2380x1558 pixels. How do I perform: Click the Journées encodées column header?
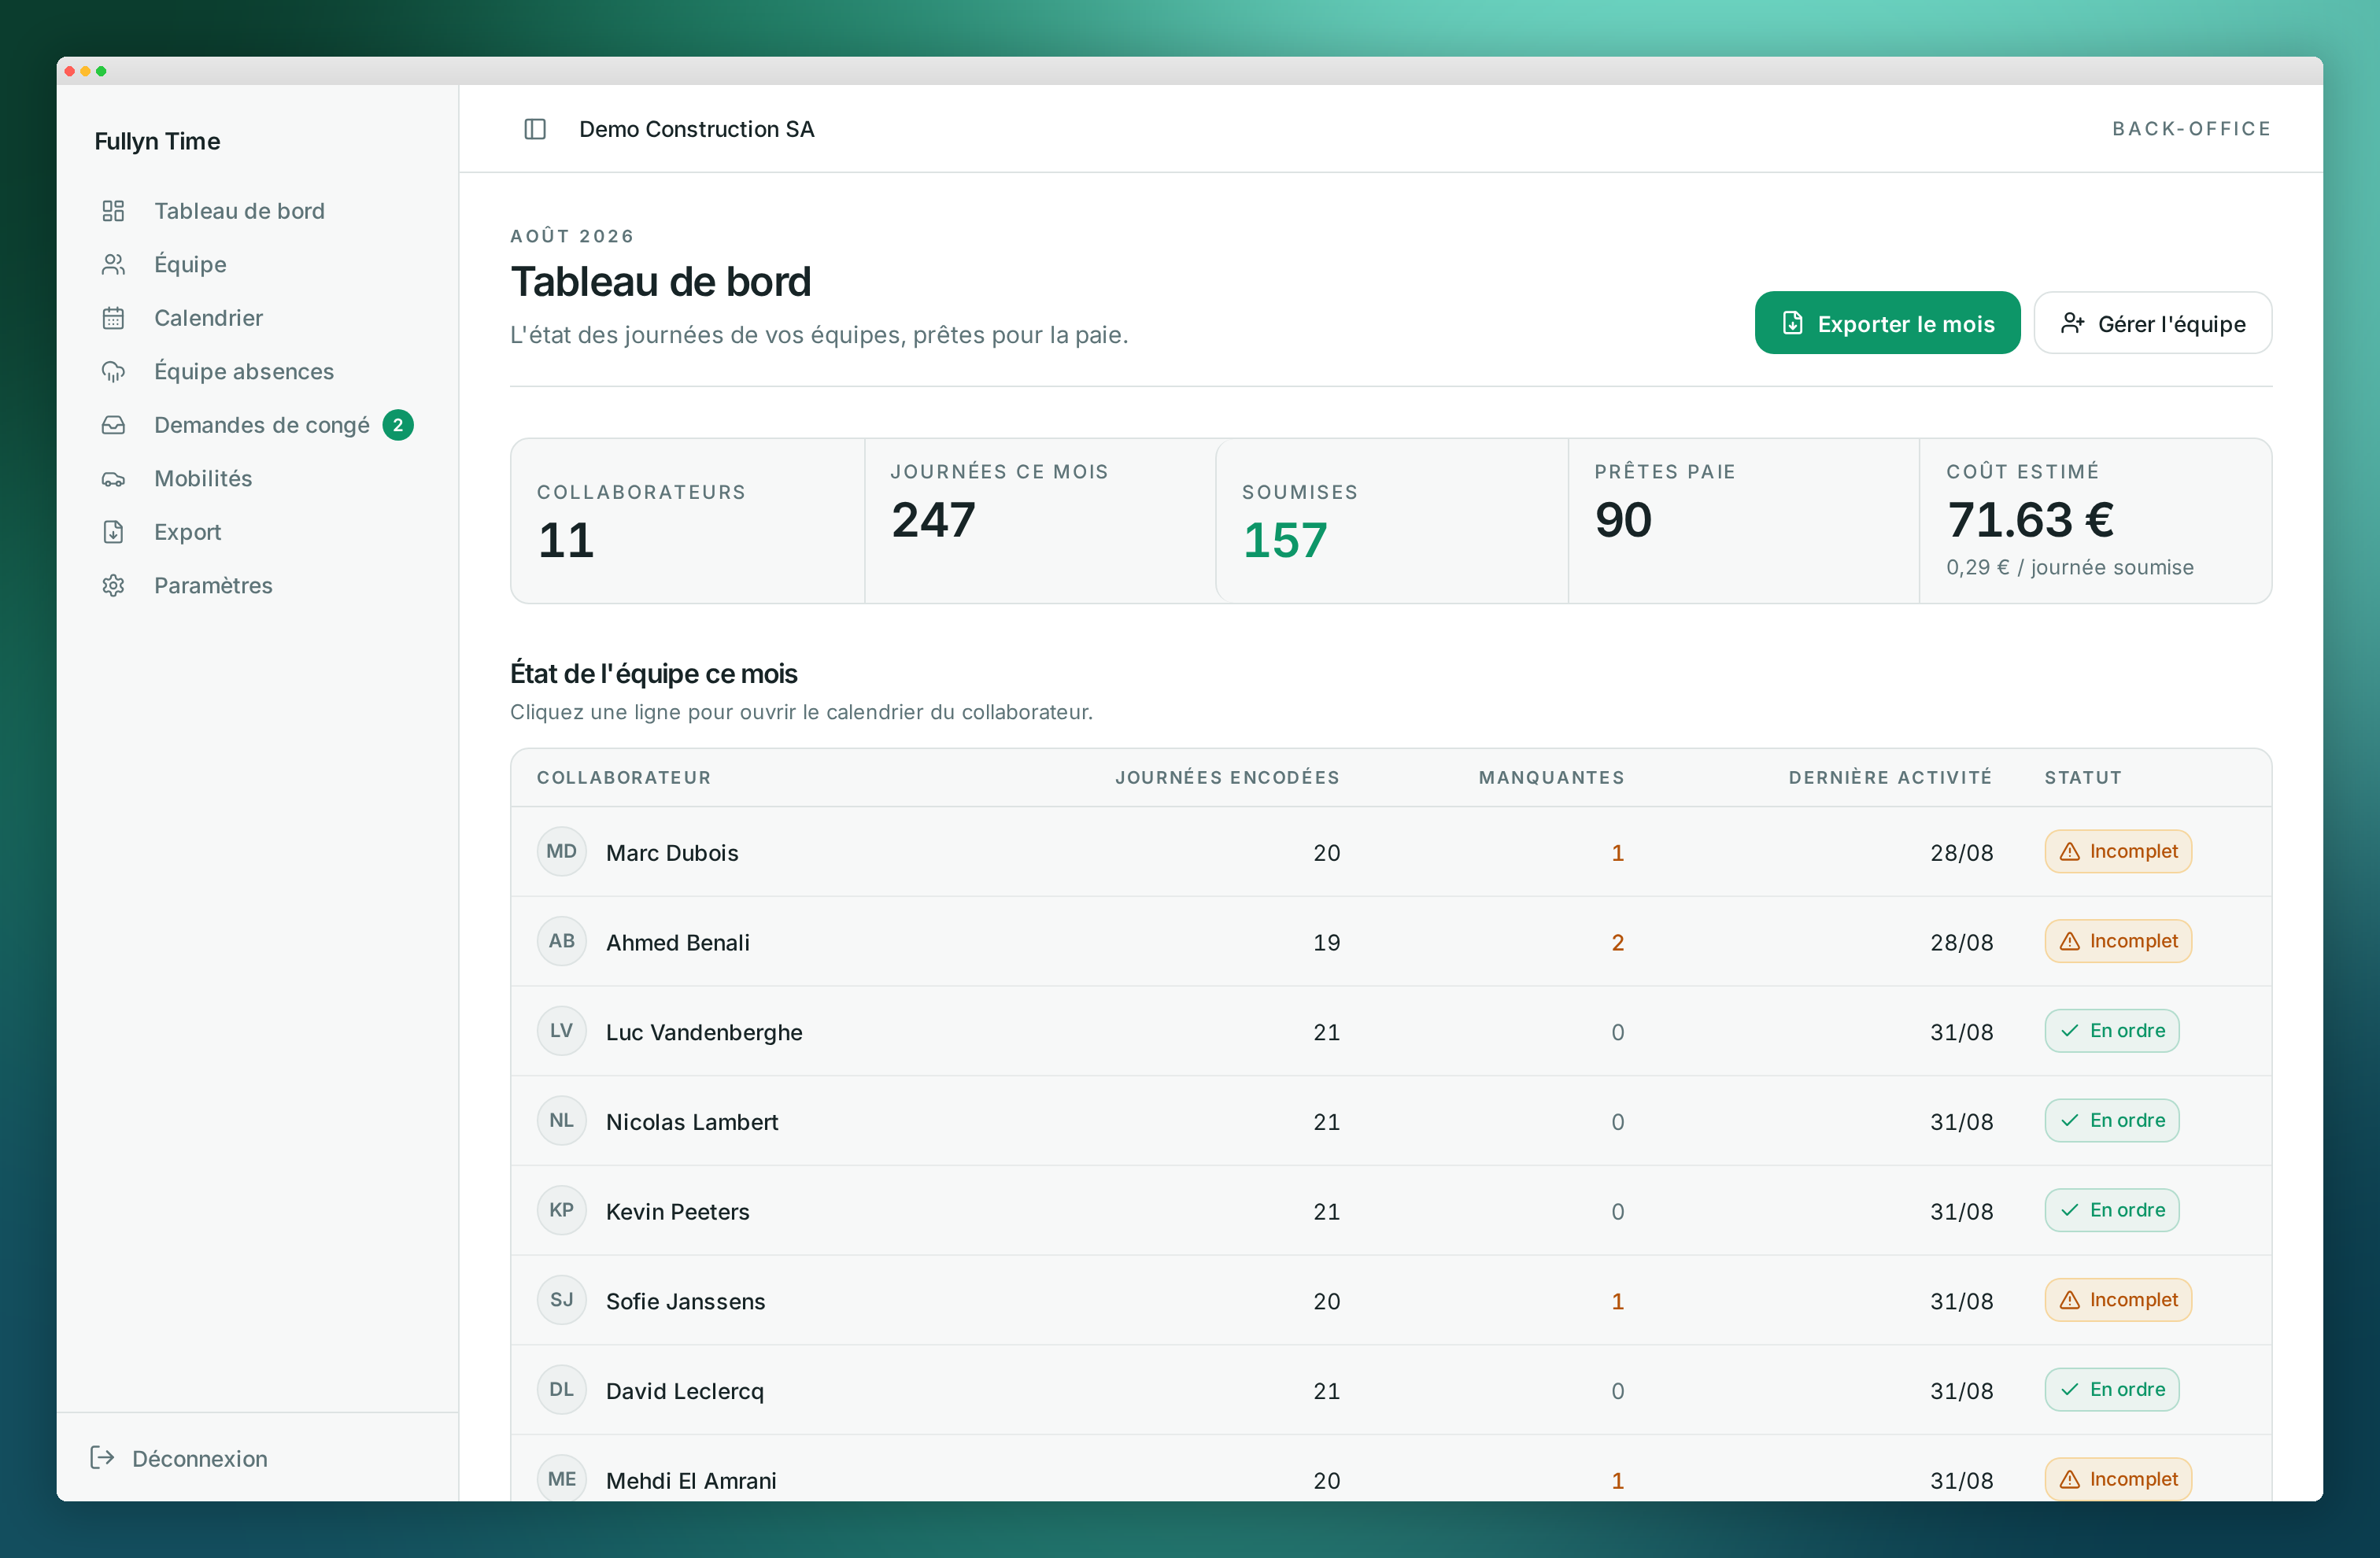tap(1227, 778)
